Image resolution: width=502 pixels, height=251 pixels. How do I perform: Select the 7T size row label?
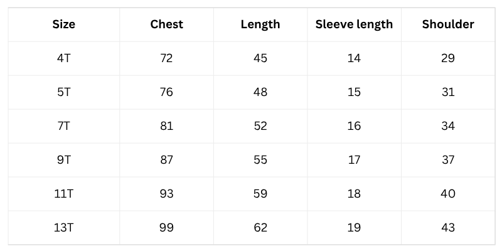pos(64,126)
